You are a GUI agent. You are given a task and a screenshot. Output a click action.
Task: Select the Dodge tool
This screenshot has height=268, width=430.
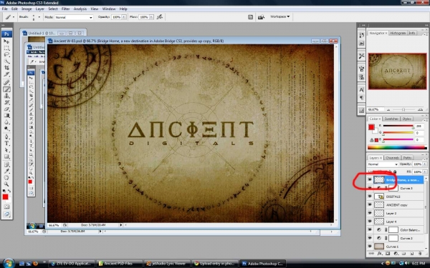click(6, 129)
